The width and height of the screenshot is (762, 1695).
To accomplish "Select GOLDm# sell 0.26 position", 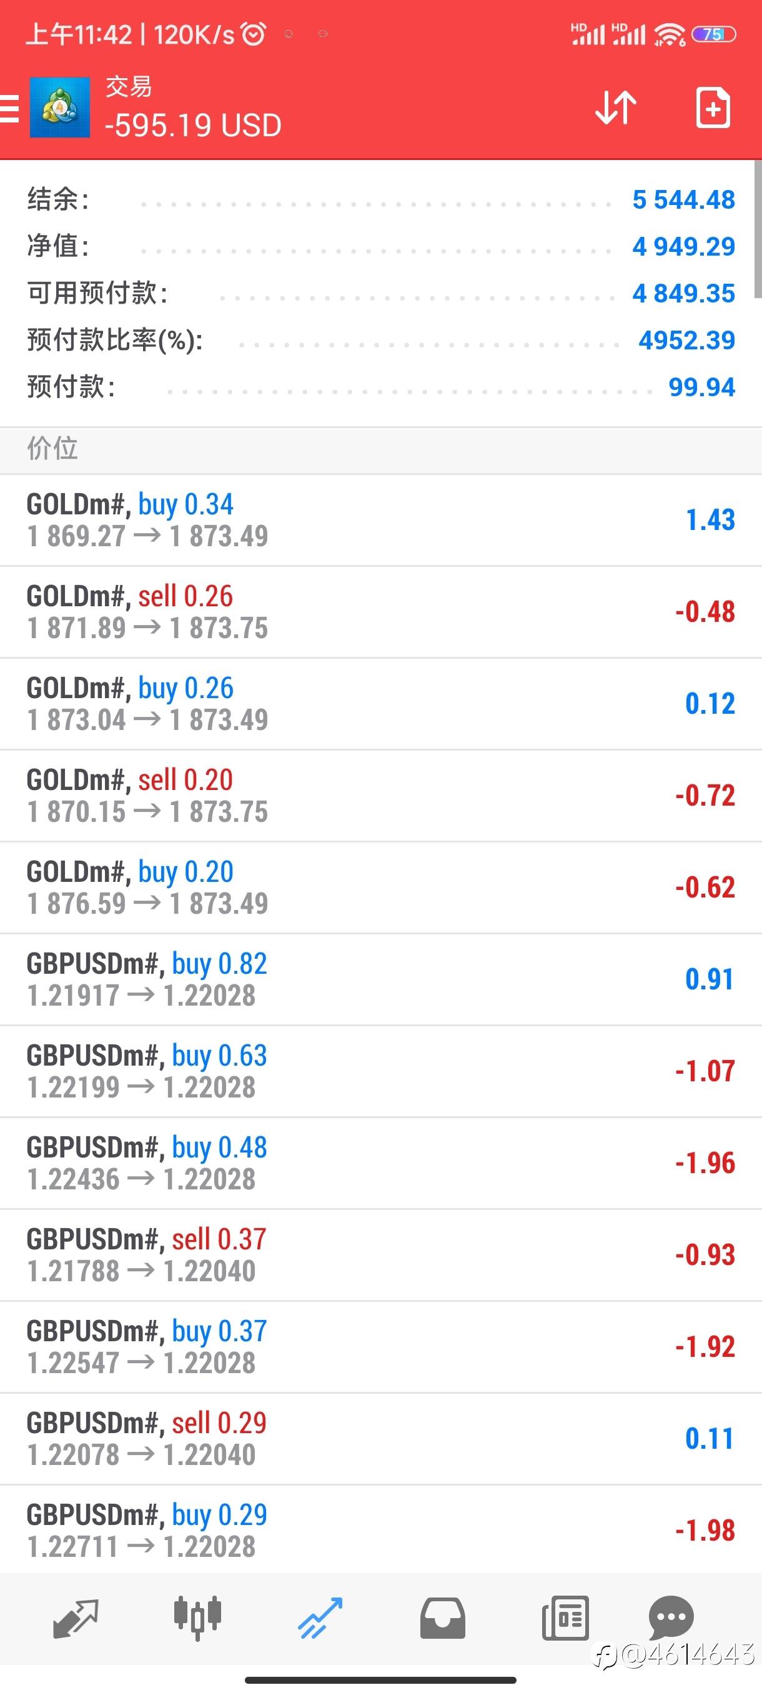I will [380, 612].
